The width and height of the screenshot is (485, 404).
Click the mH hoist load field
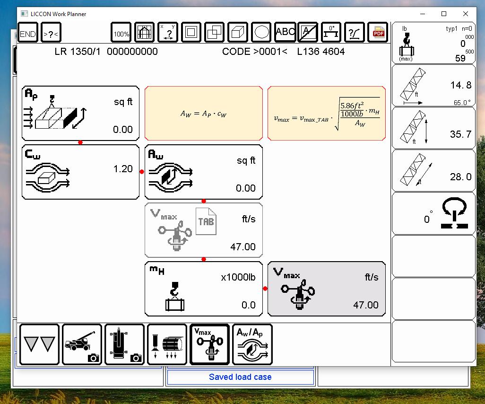click(204, 289)
